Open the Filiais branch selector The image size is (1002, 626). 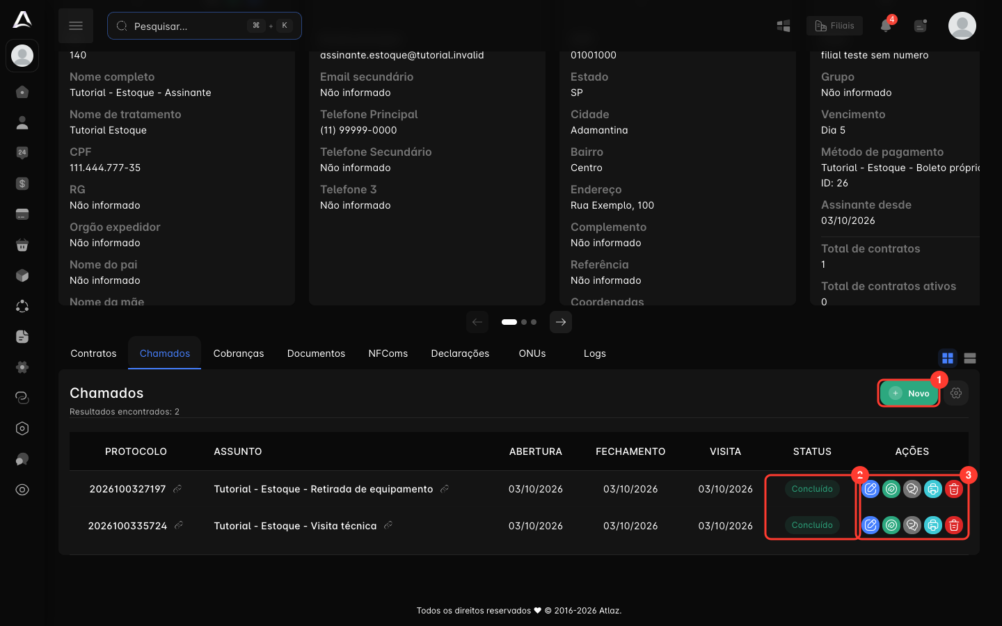834,26
